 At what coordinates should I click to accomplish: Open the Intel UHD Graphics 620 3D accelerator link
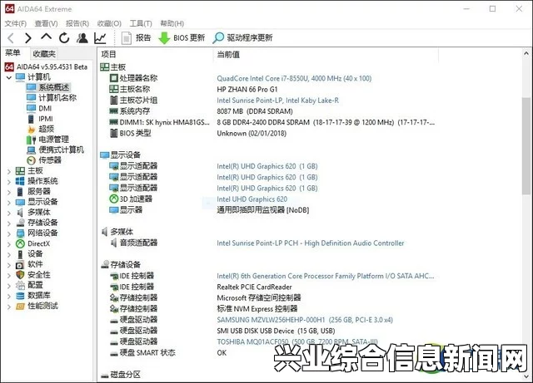[252, 199]
